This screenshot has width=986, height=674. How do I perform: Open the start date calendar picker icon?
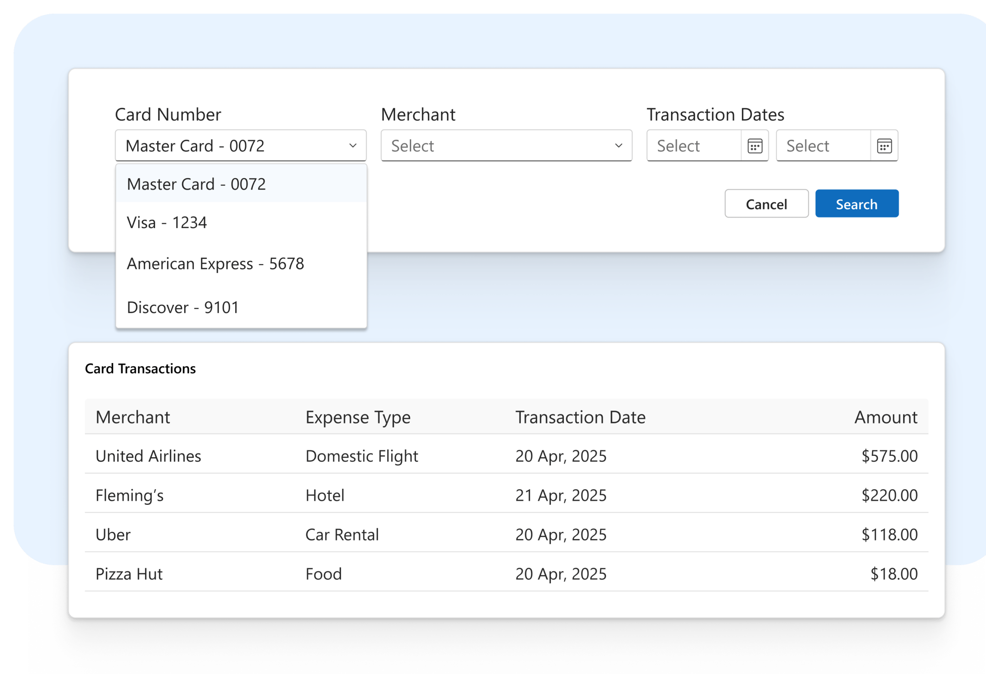click(755, 146)
